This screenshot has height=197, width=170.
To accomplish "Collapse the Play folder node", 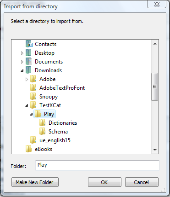I will (x=31, y=114).
